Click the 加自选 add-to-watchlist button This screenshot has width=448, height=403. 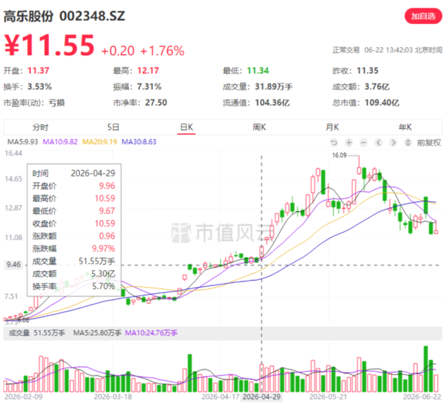tap(423, 17)
